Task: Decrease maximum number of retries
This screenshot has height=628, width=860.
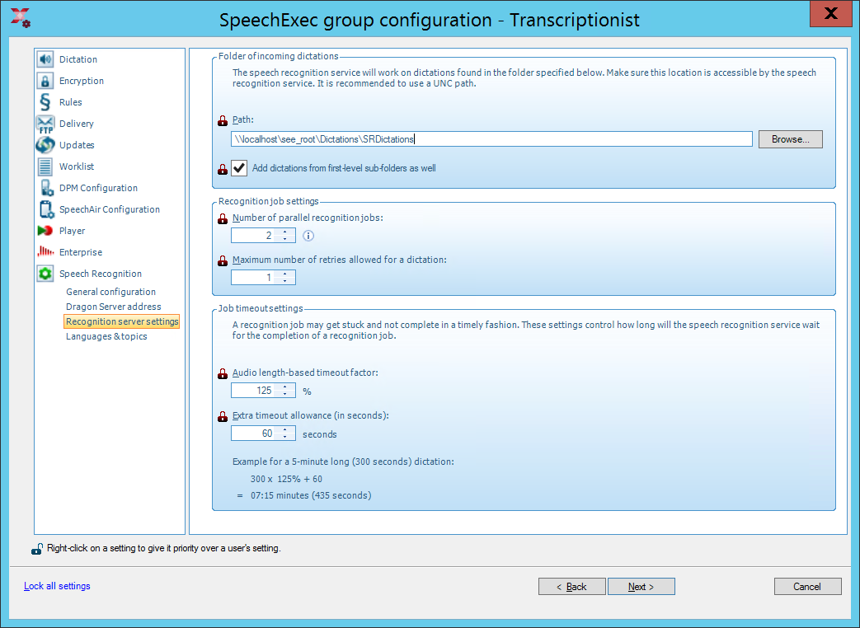Action: point(284,280)
